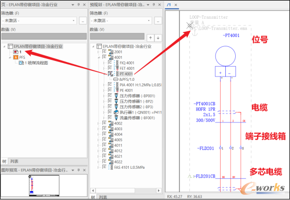
Task: Switch to 列表 tab in pre-planning panel
Action: coord(103,197)
